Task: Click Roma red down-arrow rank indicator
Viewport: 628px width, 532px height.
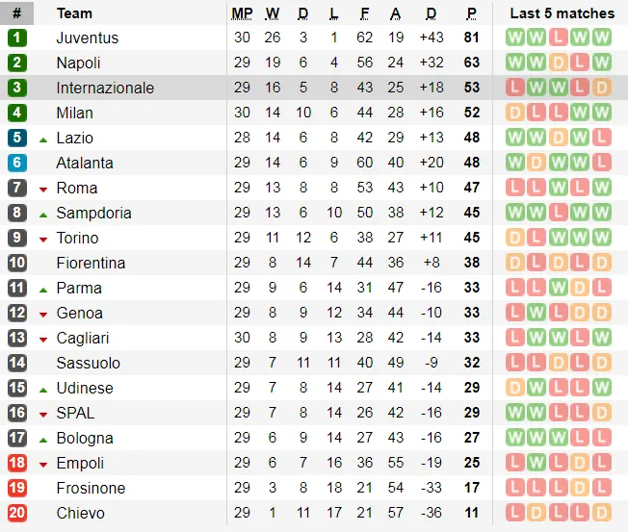Action: 43,189
